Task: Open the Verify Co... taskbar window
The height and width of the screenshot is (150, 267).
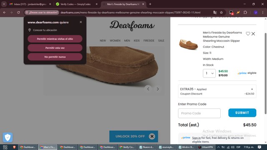Action: pyautogui.click(x=127, y=147)
